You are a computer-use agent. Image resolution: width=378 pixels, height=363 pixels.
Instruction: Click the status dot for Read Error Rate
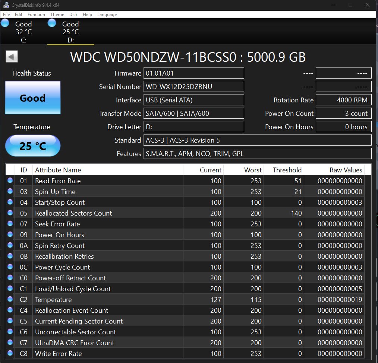tap(10, 180)
